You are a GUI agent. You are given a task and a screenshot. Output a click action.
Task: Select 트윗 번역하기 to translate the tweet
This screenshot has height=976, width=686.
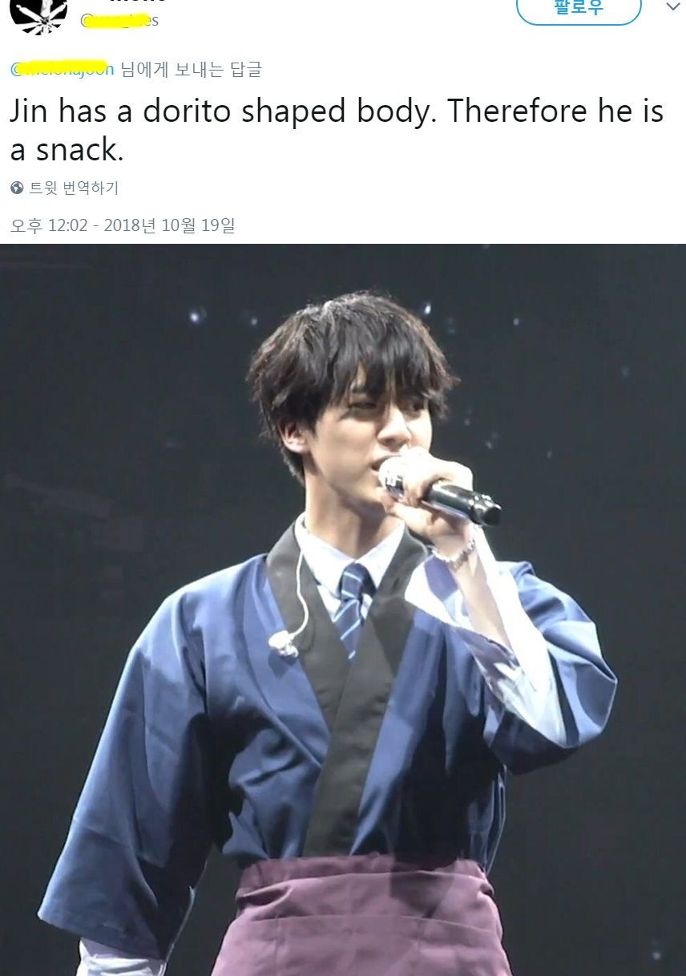74,188
